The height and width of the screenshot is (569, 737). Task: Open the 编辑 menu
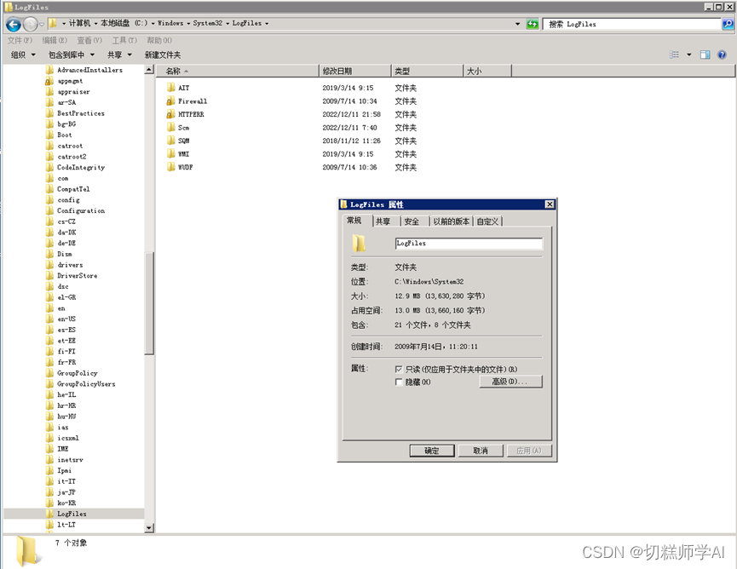click(55, 40)
